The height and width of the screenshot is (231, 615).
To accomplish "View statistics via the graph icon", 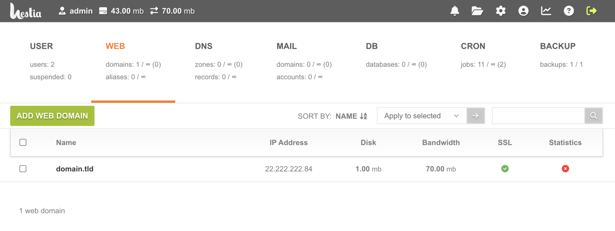I will click(x=546, y=11).
